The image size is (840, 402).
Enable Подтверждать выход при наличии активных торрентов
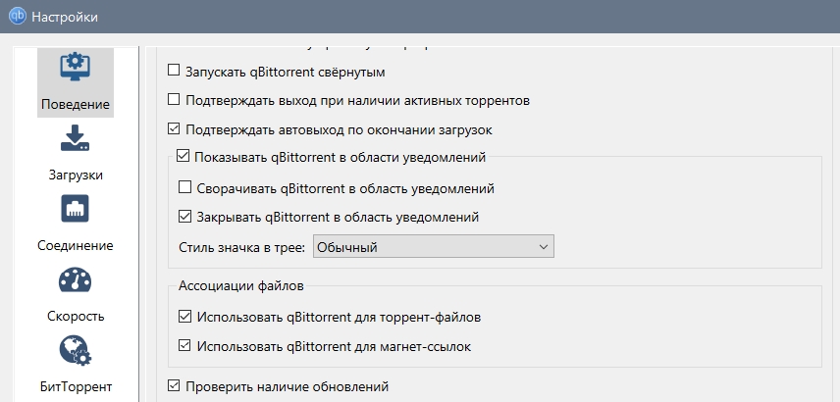[x=174, y=99]
